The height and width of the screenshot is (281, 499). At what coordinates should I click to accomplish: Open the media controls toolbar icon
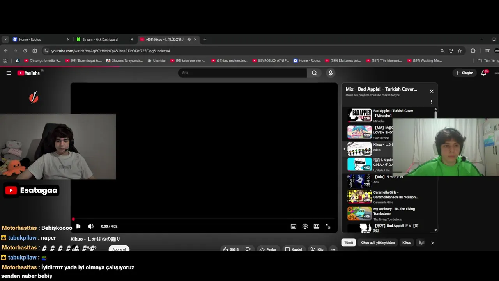(487, 51)
